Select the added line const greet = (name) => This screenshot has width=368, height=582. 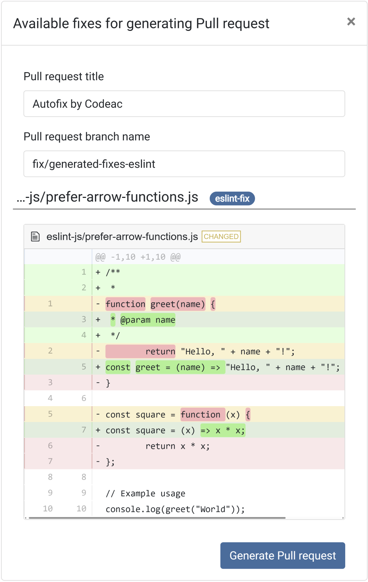click(x=184, y=367)
